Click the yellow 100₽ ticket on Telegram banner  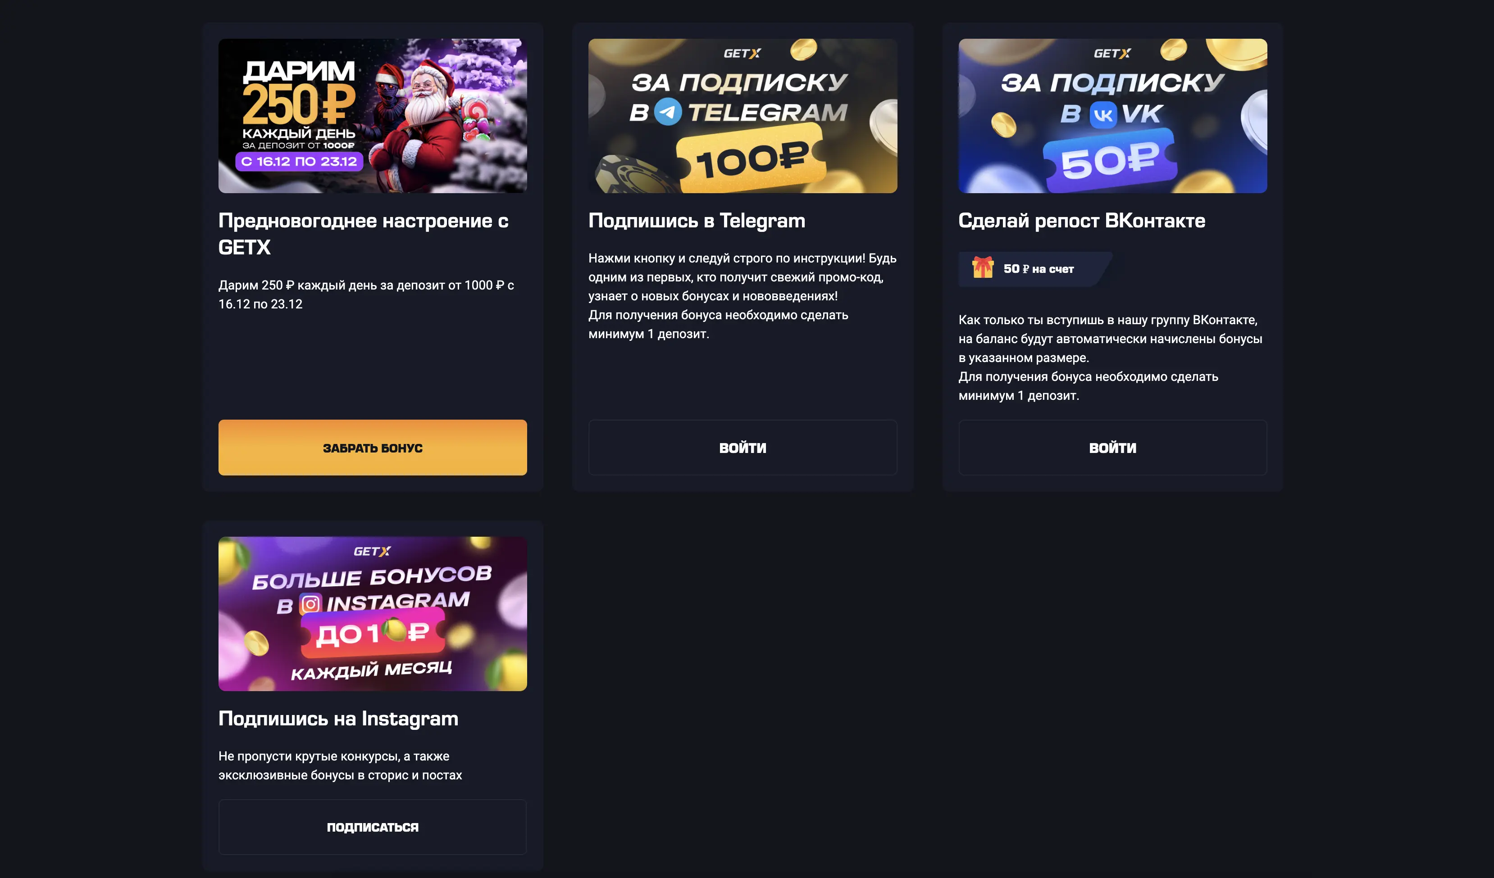point(751,161)
